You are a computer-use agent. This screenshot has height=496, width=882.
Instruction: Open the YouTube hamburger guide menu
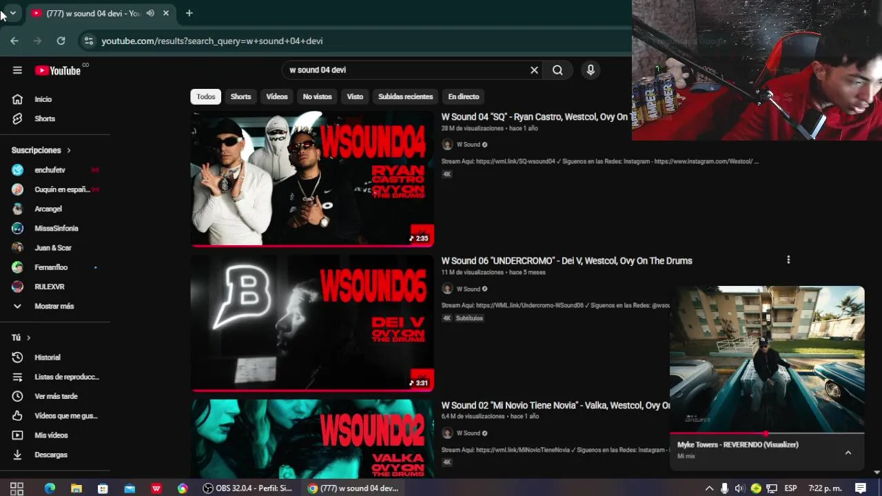[17, 70]
